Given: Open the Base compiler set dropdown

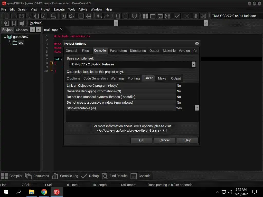Looking at the screenshot, I should click(x=193, y=64).
